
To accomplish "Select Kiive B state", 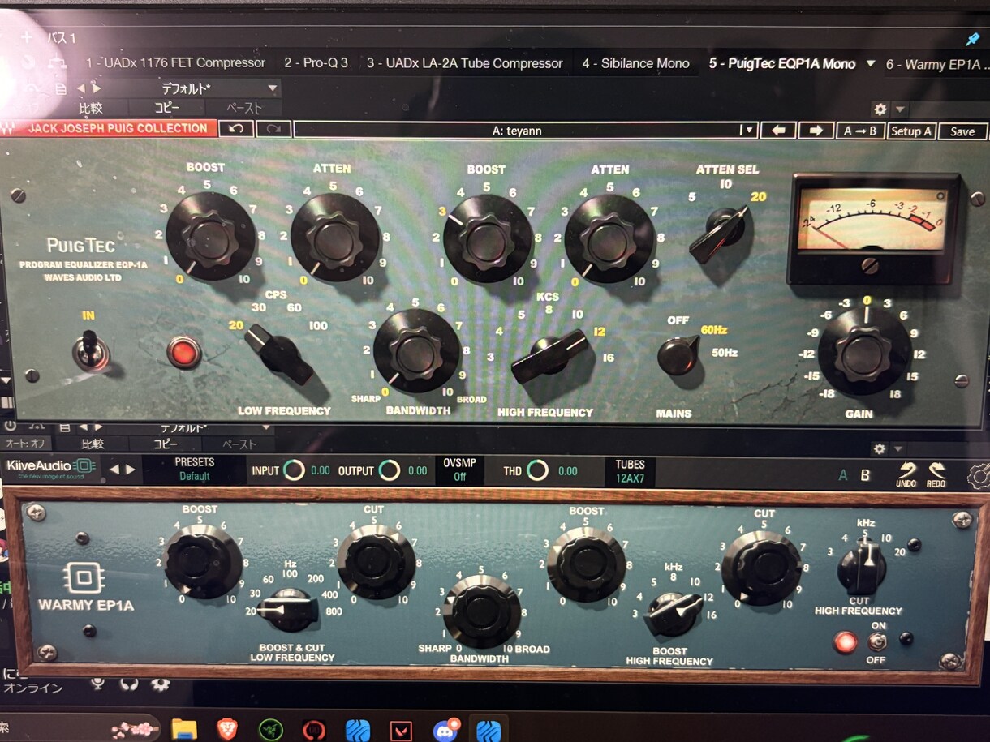I will coord(865,475).
